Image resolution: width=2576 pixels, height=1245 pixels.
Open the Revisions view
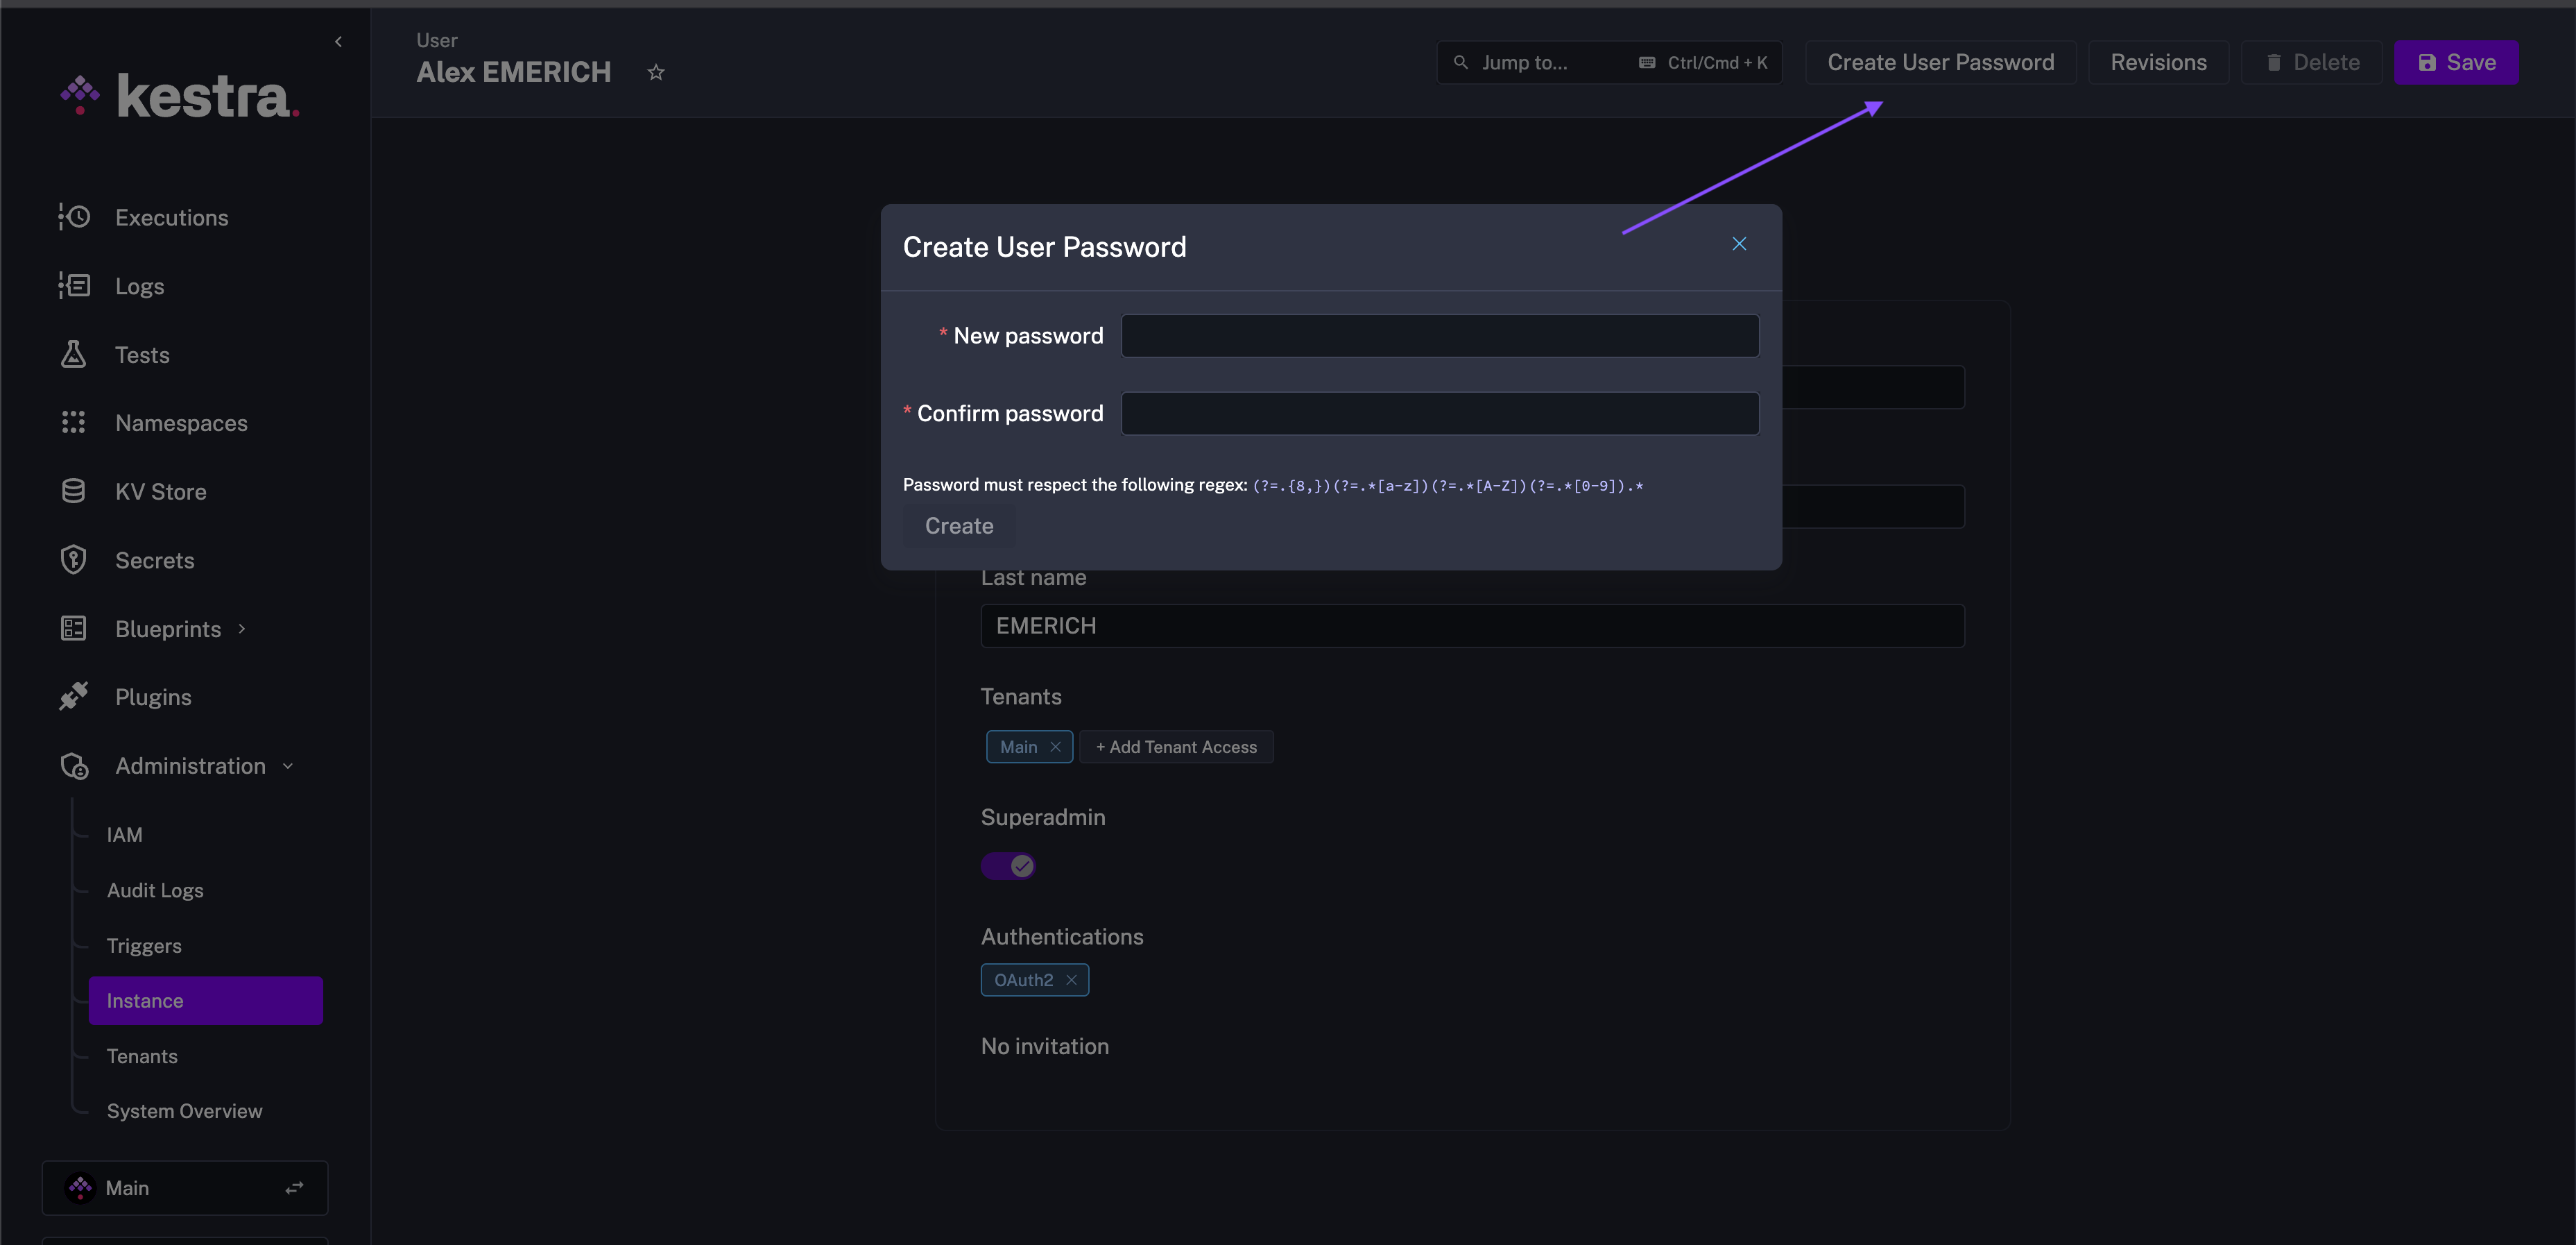[x=2158, y=61]
